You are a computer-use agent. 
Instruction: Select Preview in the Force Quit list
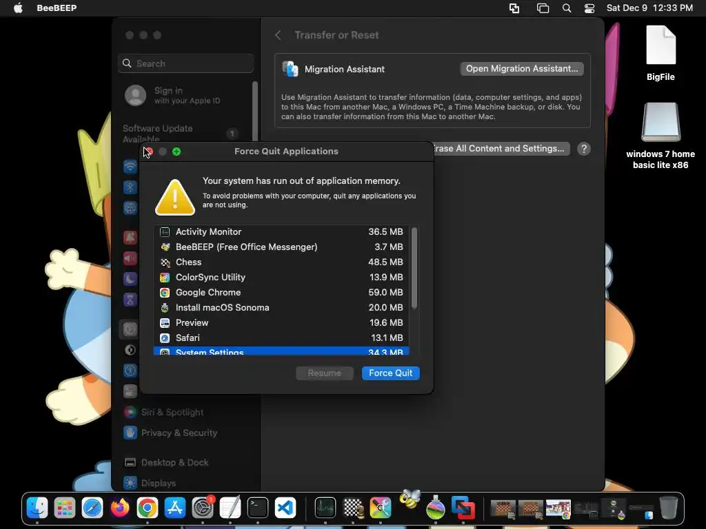(281, 322)
